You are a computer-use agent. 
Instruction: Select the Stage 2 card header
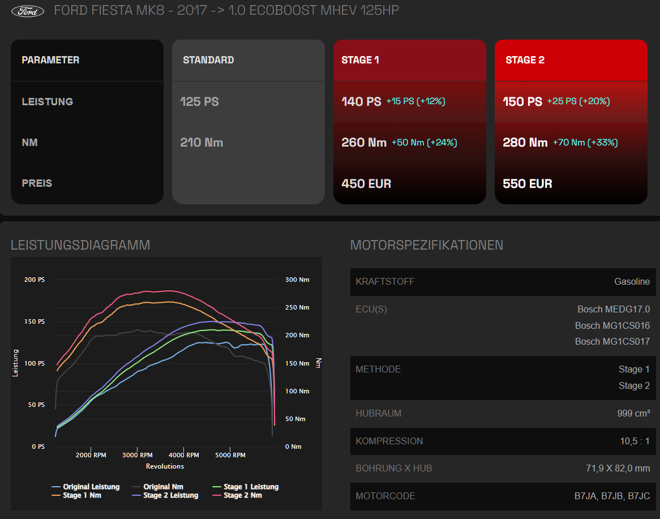(571, 60)
